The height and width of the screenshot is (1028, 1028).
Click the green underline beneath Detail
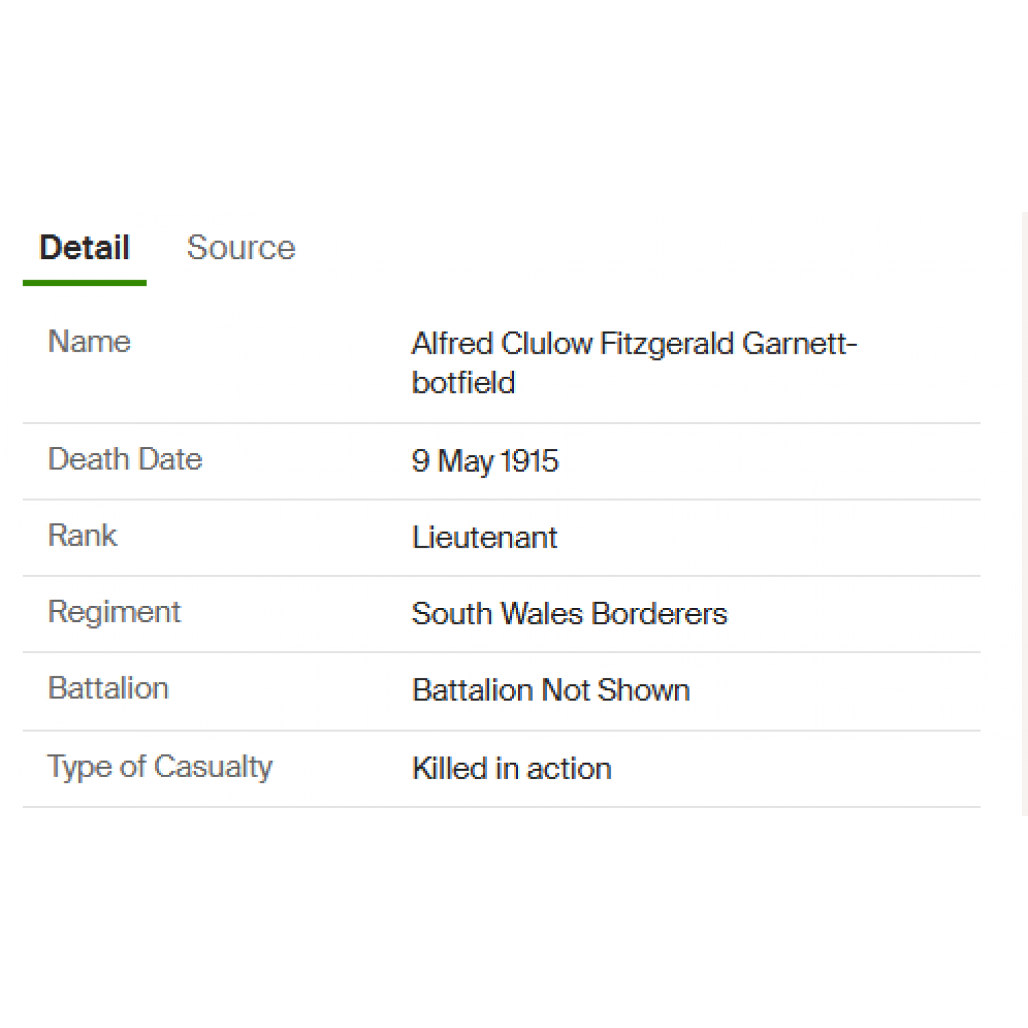click(x=84, y=282)
